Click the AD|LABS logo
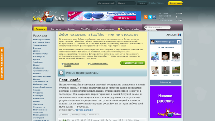 point(174,35)
